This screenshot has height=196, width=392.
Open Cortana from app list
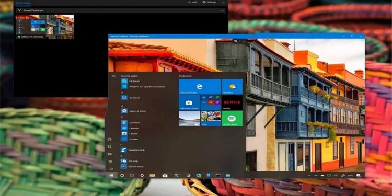pyautogui.click(x=130, y=139)
